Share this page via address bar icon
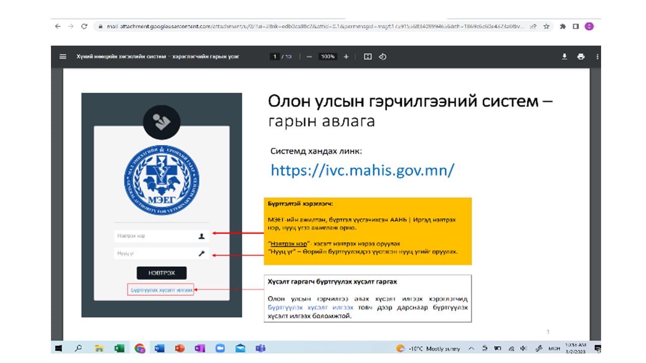 (x=533, y=26)
